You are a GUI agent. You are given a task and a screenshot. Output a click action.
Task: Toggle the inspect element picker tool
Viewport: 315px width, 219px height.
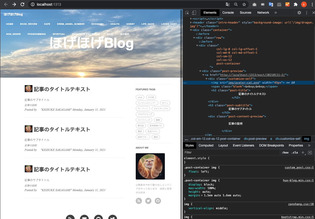click(x=187, y=13)
